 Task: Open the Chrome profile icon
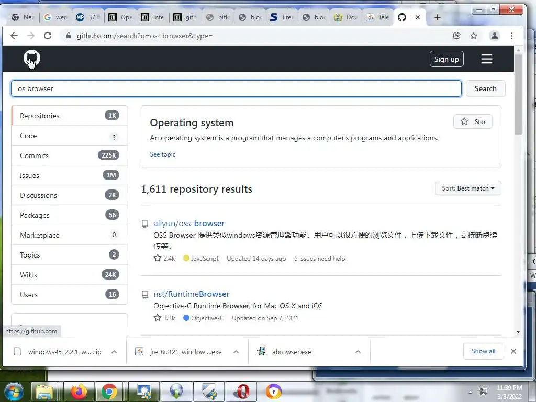(494, 36)
